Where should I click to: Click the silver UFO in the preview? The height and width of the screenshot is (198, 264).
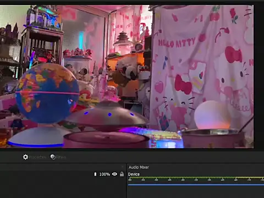(x=108, y=116)
